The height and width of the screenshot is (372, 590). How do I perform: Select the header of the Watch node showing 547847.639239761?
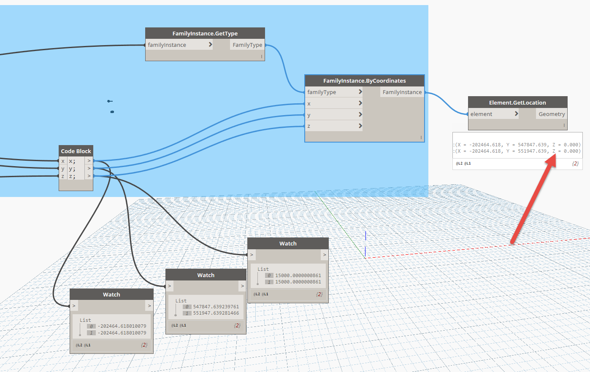tap(206, 275)
